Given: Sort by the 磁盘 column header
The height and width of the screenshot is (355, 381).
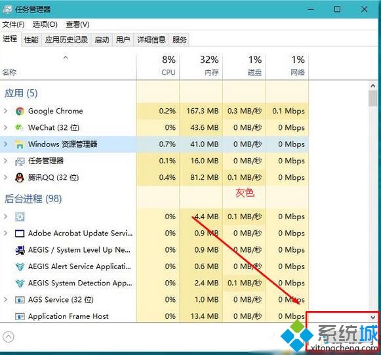Looking at the screenshot, I should tap(244, 66).
